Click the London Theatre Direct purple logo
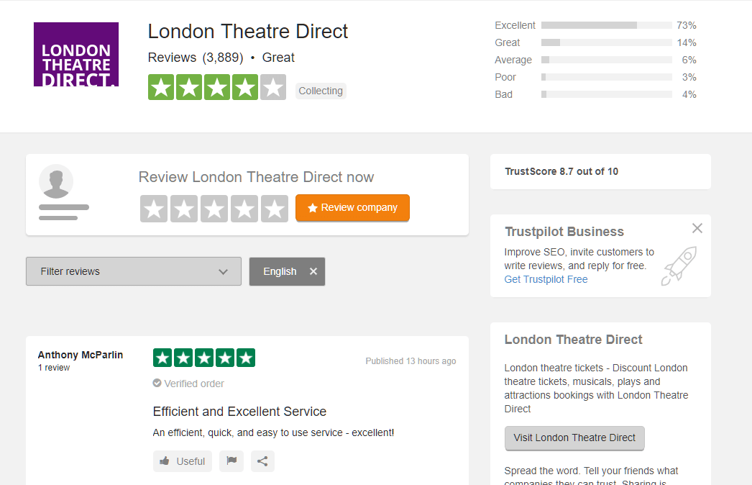Viewport: 752px width, 485px height. (75, 54)
